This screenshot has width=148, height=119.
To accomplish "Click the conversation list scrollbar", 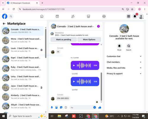I will click(x=46, y=43).
